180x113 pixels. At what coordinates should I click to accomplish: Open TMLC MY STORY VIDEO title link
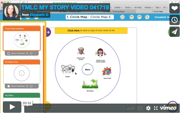coord(65,7)
